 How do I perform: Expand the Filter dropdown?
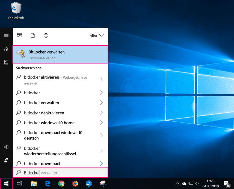(96, 35)
